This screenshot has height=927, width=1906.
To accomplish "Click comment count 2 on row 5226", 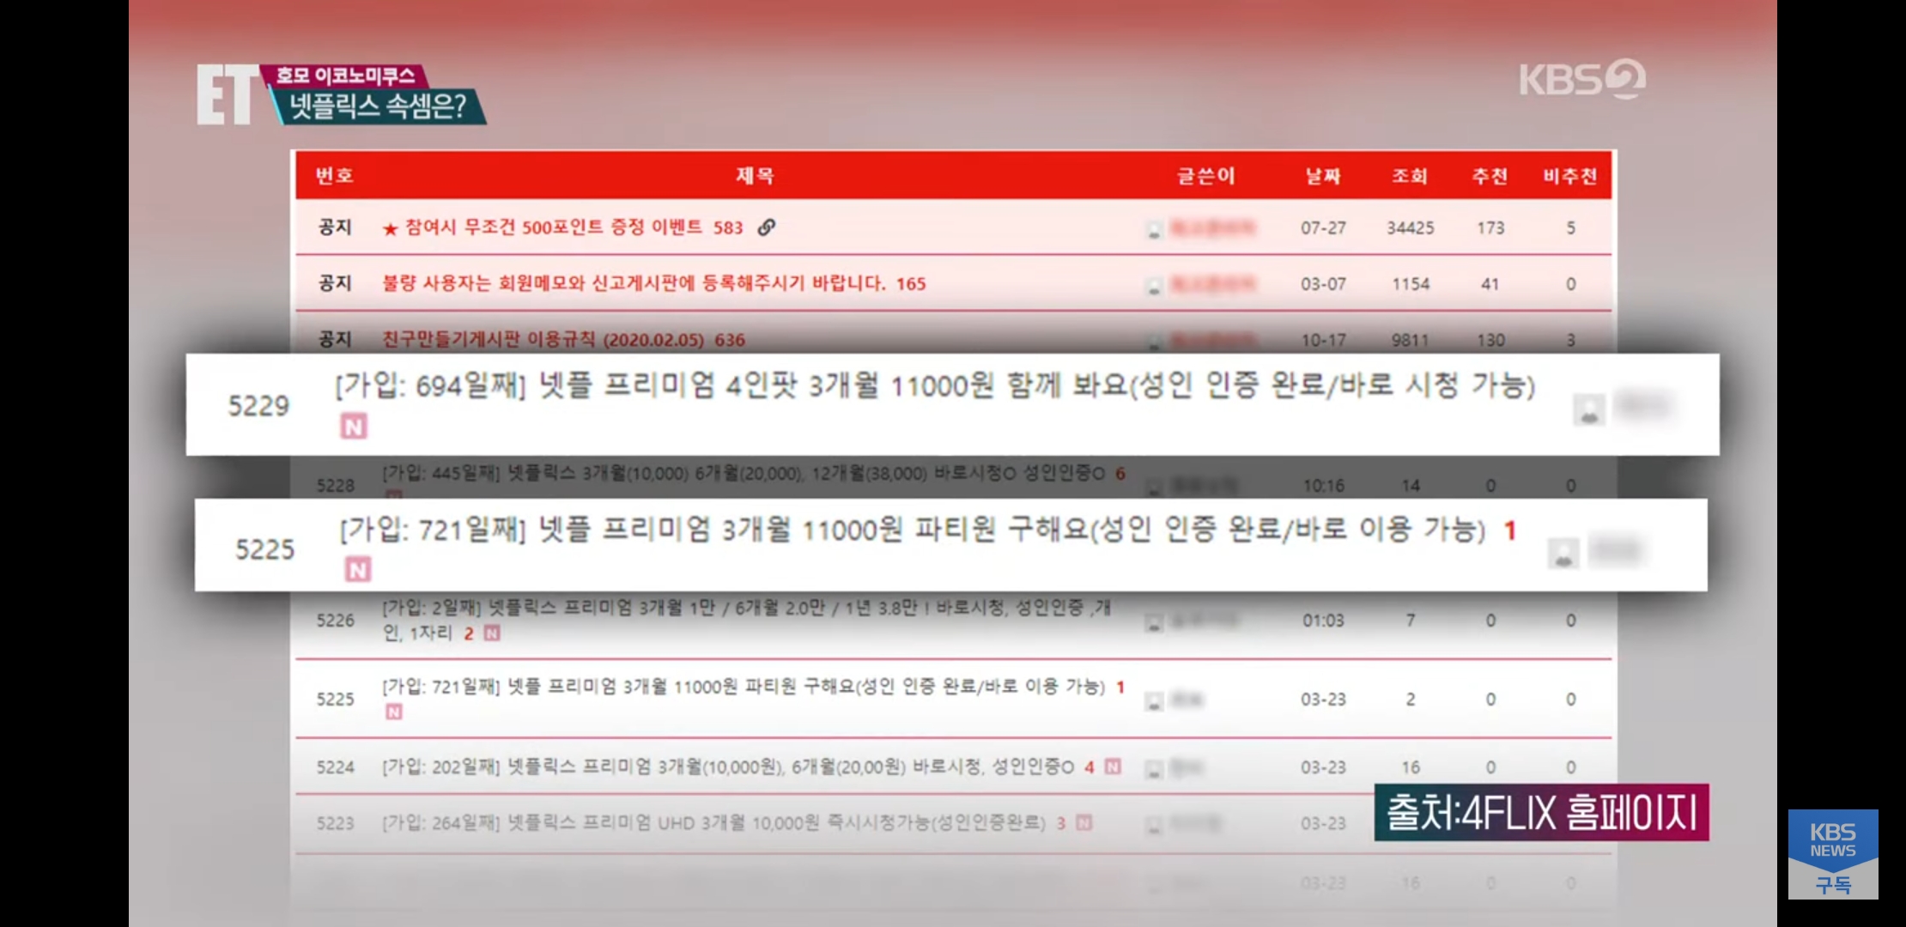I will (x=469, y=633).
